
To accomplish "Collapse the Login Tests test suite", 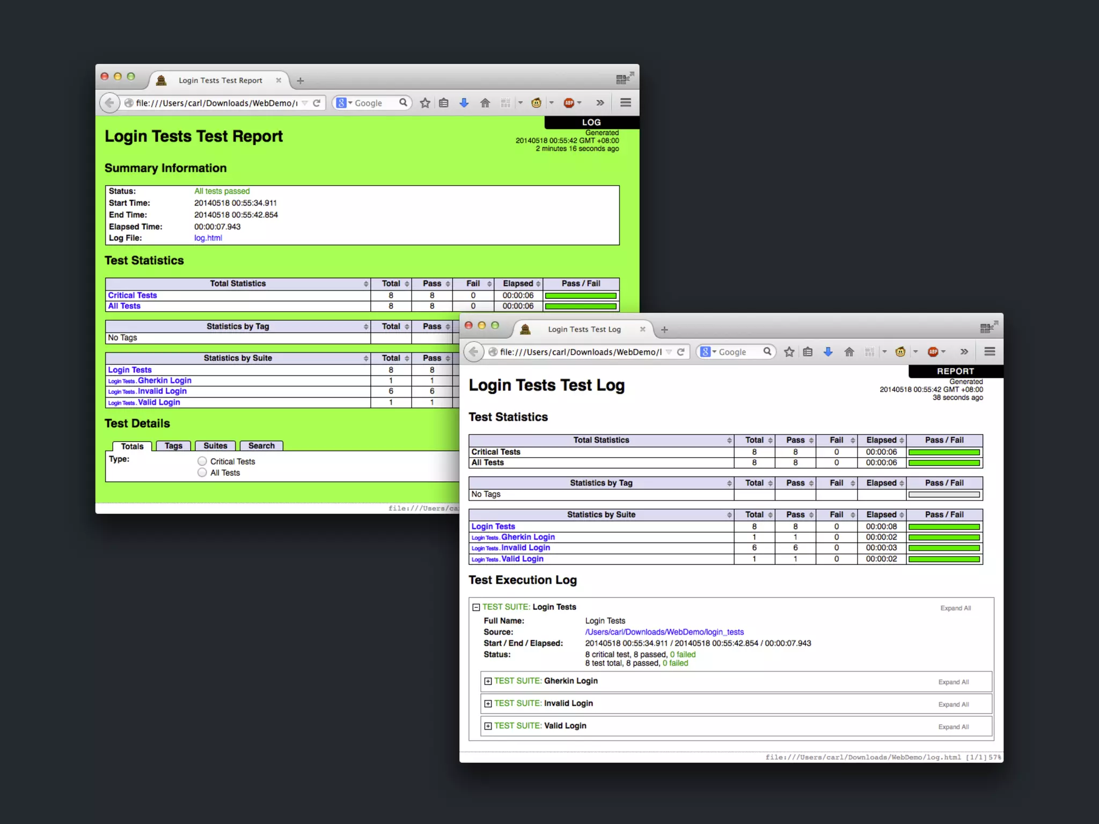I will click(x=476, y=607).
